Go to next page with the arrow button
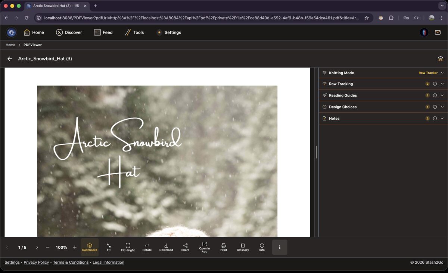The width and height of the screenshot is (448, 273). 37,247
